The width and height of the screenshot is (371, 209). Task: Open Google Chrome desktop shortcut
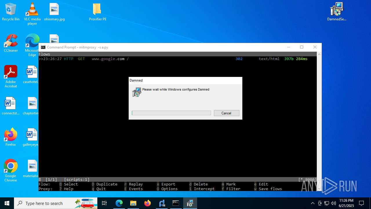click(11, 171)
